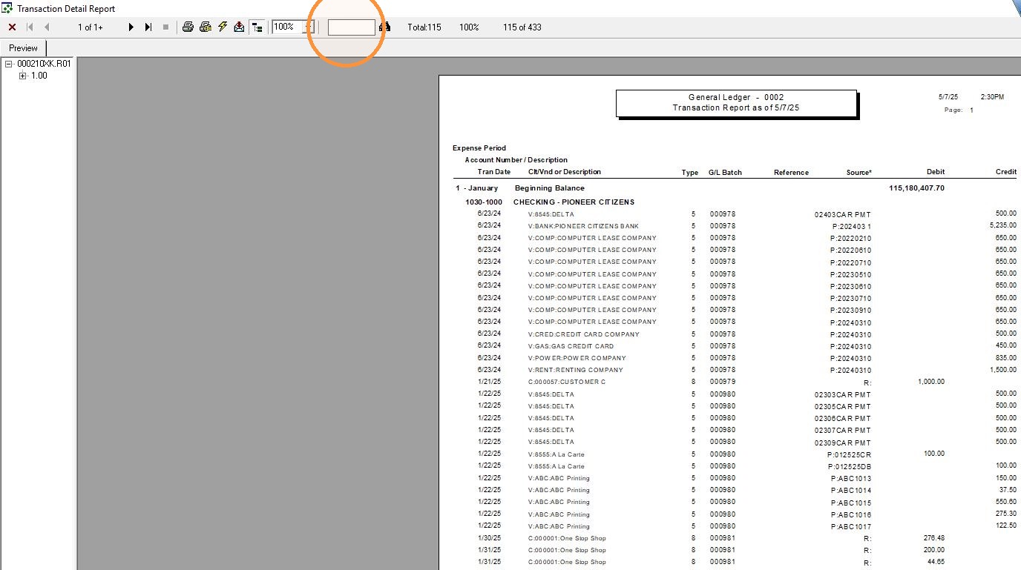Click the report time 2:30PM
Image resolution: width=1021 pixels, height=570 pixels.
point(992,97)
